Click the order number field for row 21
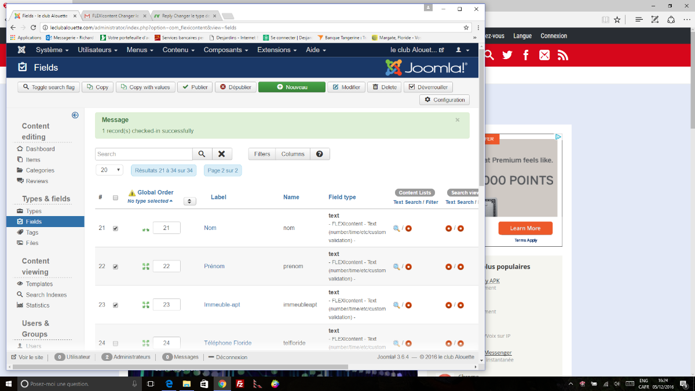Screen dimensions: 695x391 166,228
